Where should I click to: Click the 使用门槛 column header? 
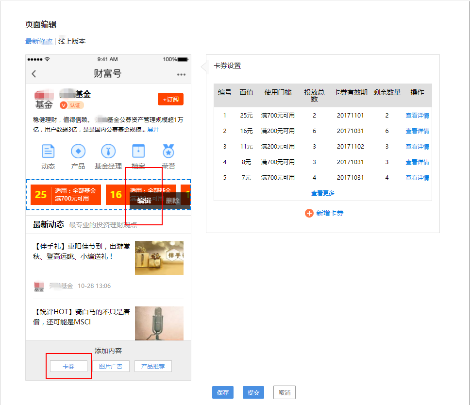pos(278,92)
